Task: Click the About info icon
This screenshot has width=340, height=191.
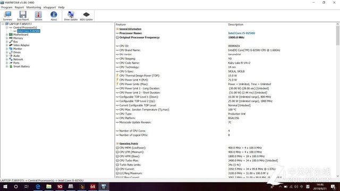Action: (x=54, y=15)
